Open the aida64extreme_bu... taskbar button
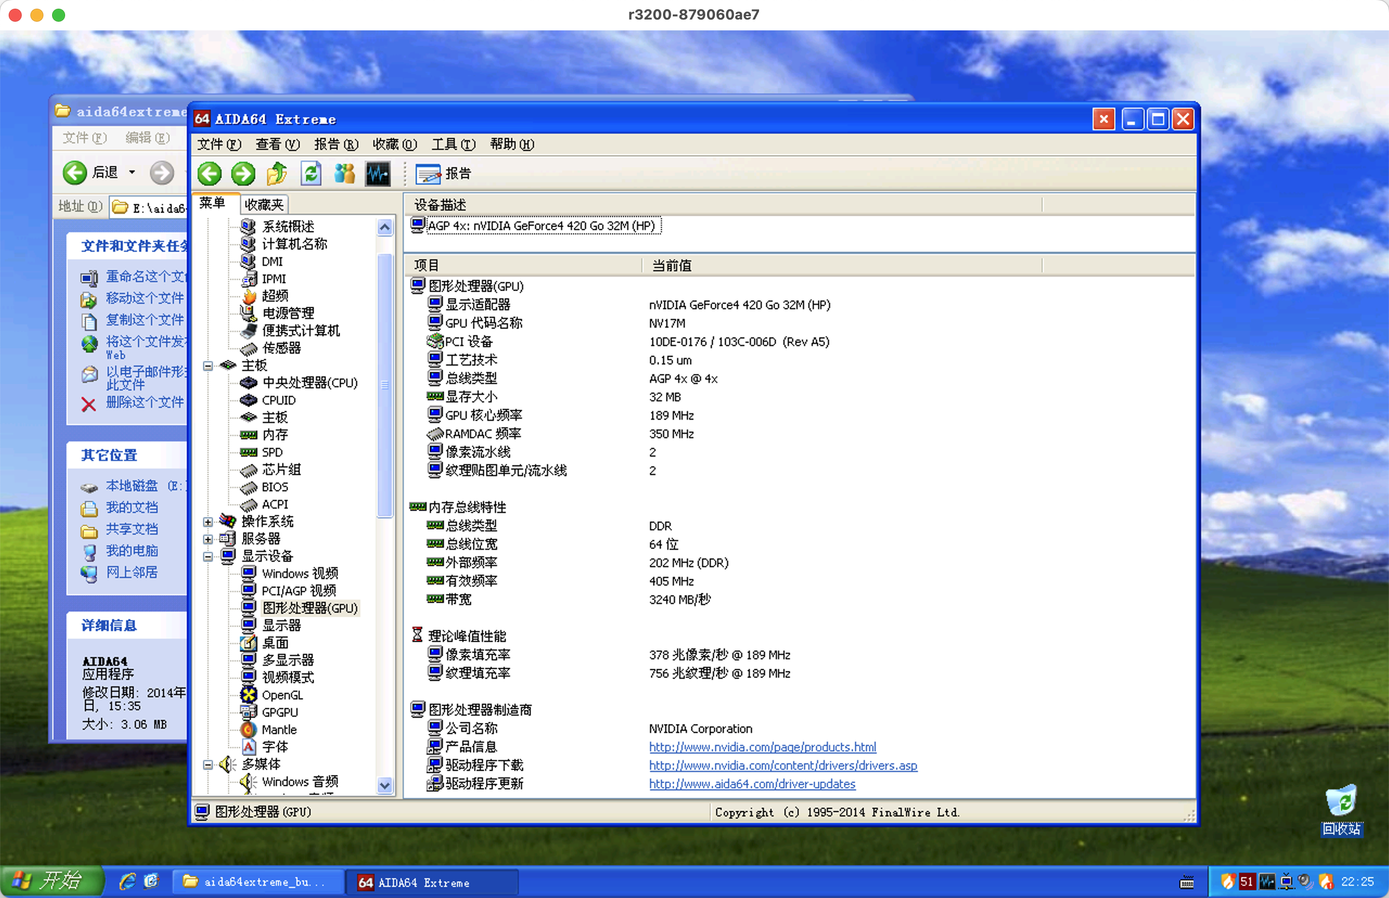The width and height of the screenshot is (1389, 898). click(257, 882)
